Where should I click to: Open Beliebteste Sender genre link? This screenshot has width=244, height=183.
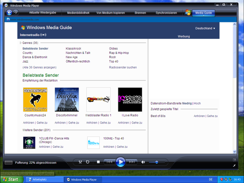pyautogui.click(x=36, y=48)
